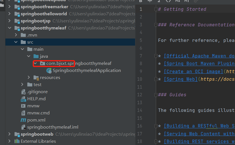This screenshot has height=145, width=235.
Task: Expand the springboothelloworld project node
Action: tap(9, 14)
